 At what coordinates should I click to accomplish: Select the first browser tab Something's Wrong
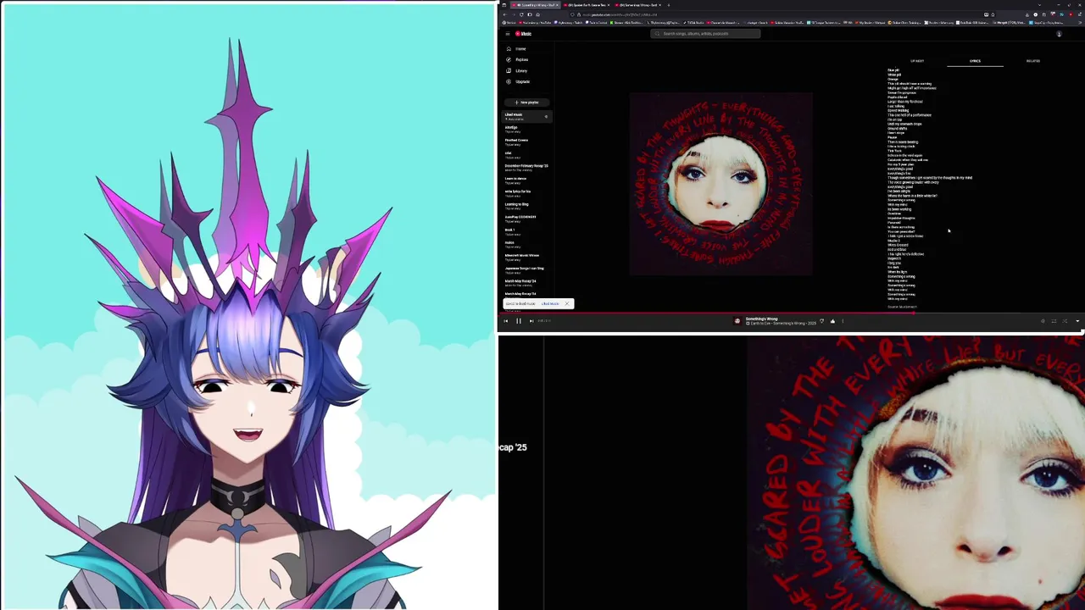(534, 4)
